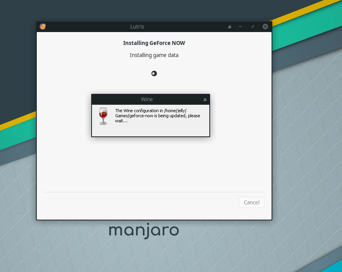Click the Lutris app icon in title bar
The image size is (342, 272).
43,27
